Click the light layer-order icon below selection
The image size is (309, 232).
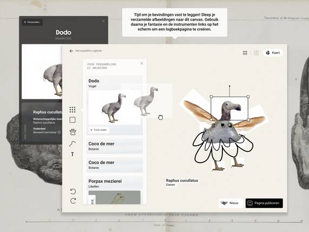[x=230, y=125]
